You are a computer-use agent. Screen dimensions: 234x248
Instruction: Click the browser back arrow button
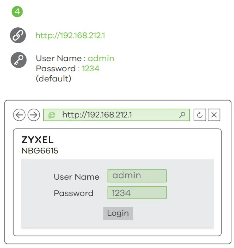pos(19,115)
